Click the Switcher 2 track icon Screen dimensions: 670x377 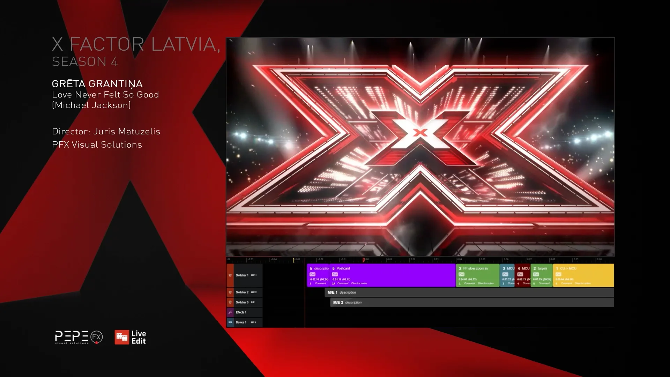point(230,292)
